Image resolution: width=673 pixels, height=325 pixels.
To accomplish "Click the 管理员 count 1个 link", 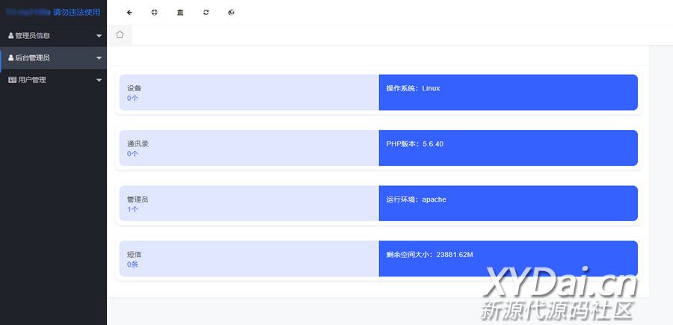I will (132, 209).
